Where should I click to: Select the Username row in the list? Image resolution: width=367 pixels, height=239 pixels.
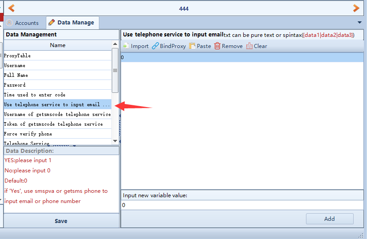click(x=57, y=65)
